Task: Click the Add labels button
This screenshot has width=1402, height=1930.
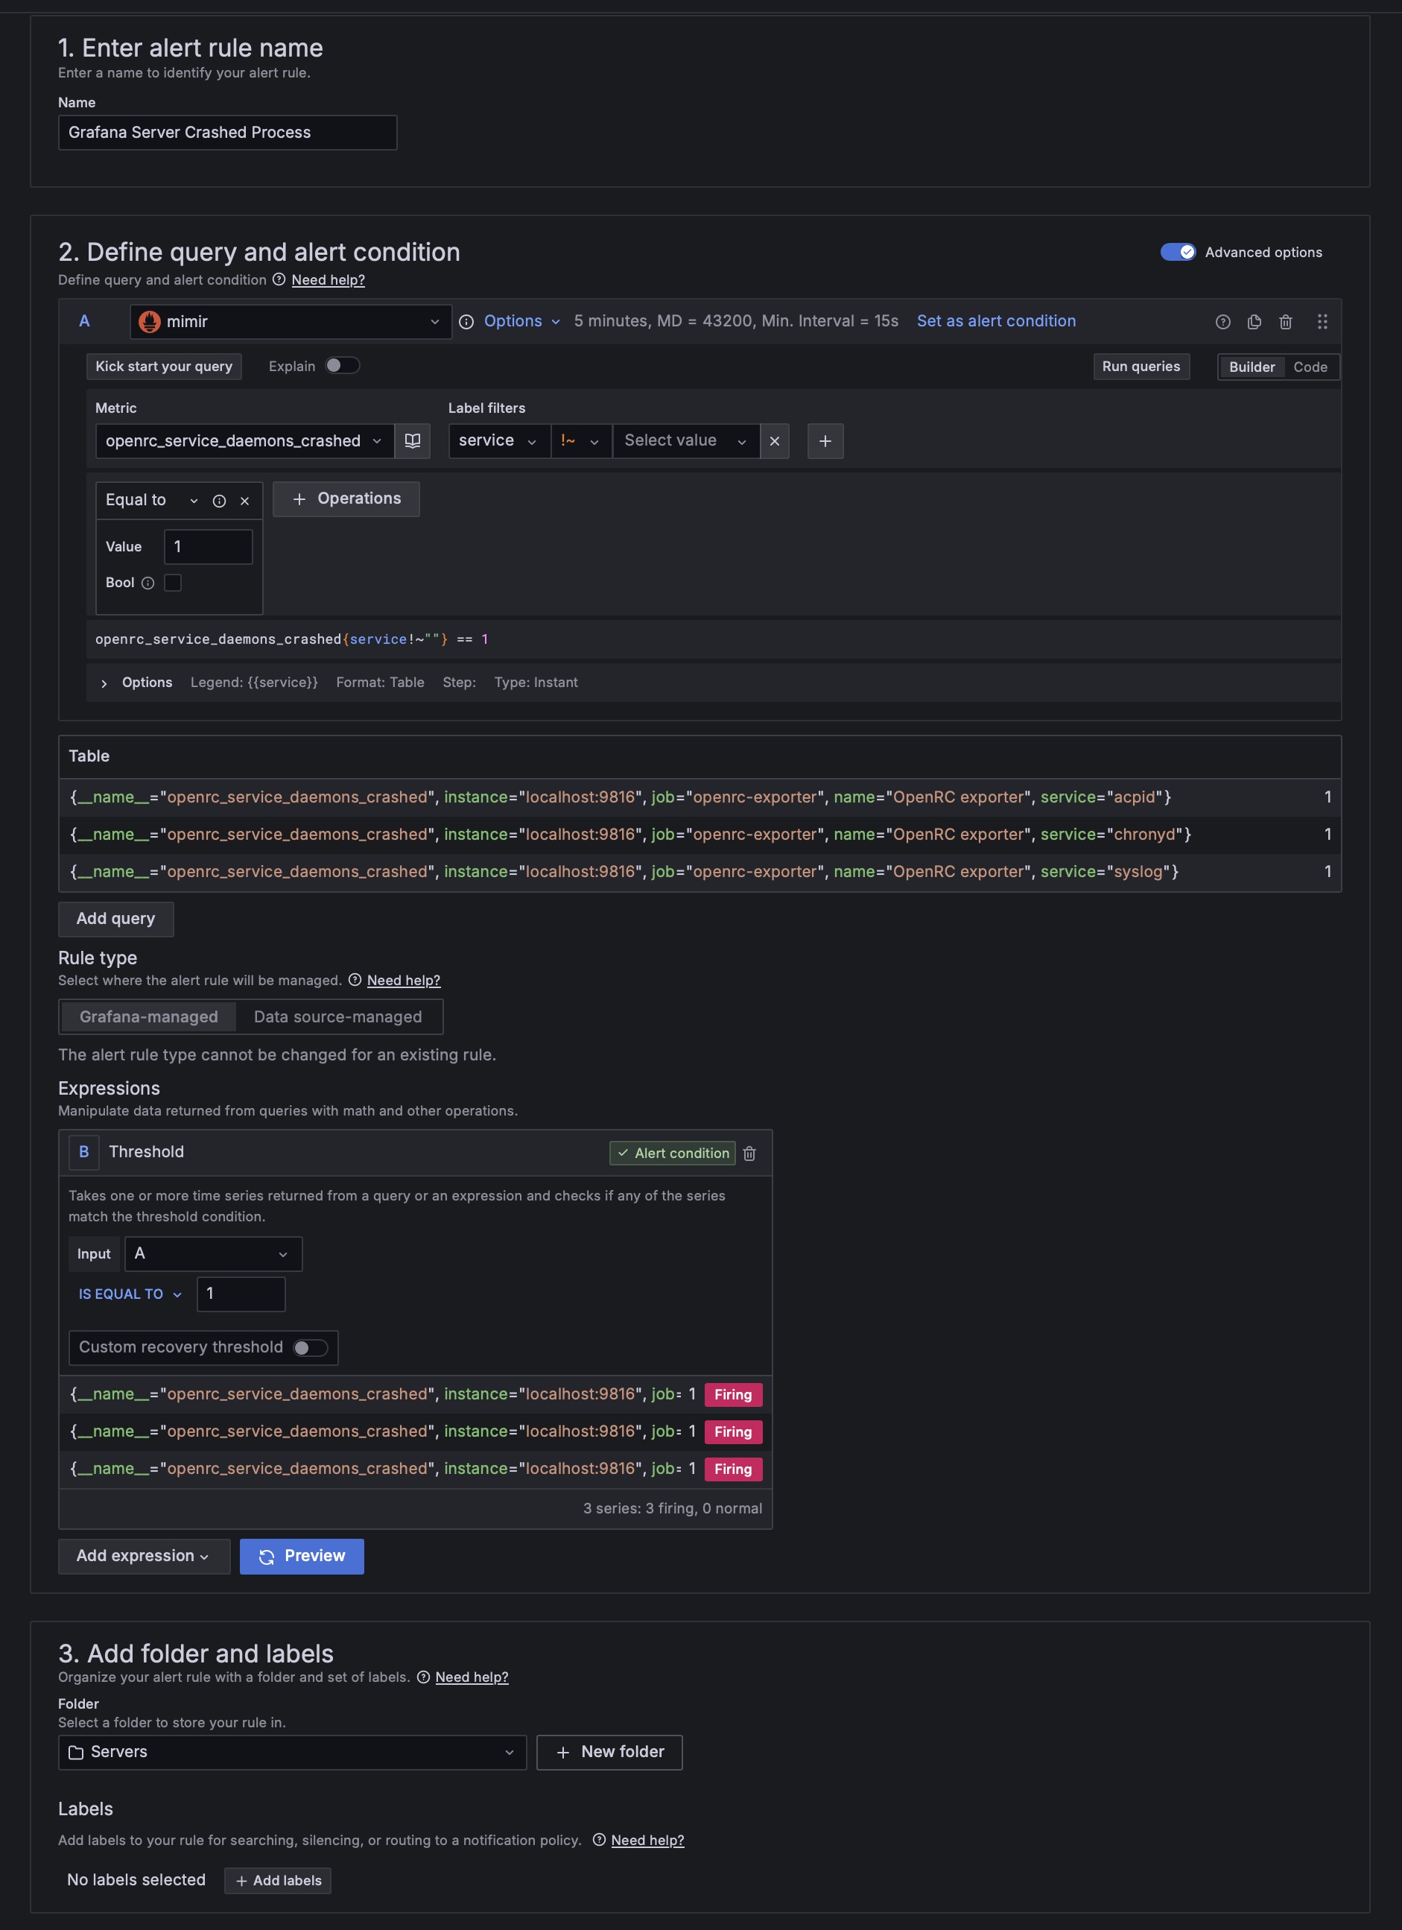Action: pos(278,1880)
